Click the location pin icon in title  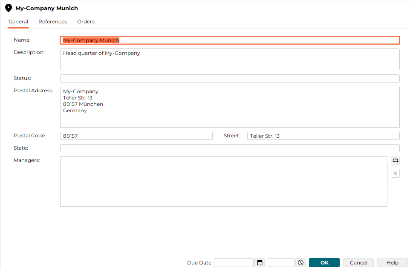pos(9,8)
